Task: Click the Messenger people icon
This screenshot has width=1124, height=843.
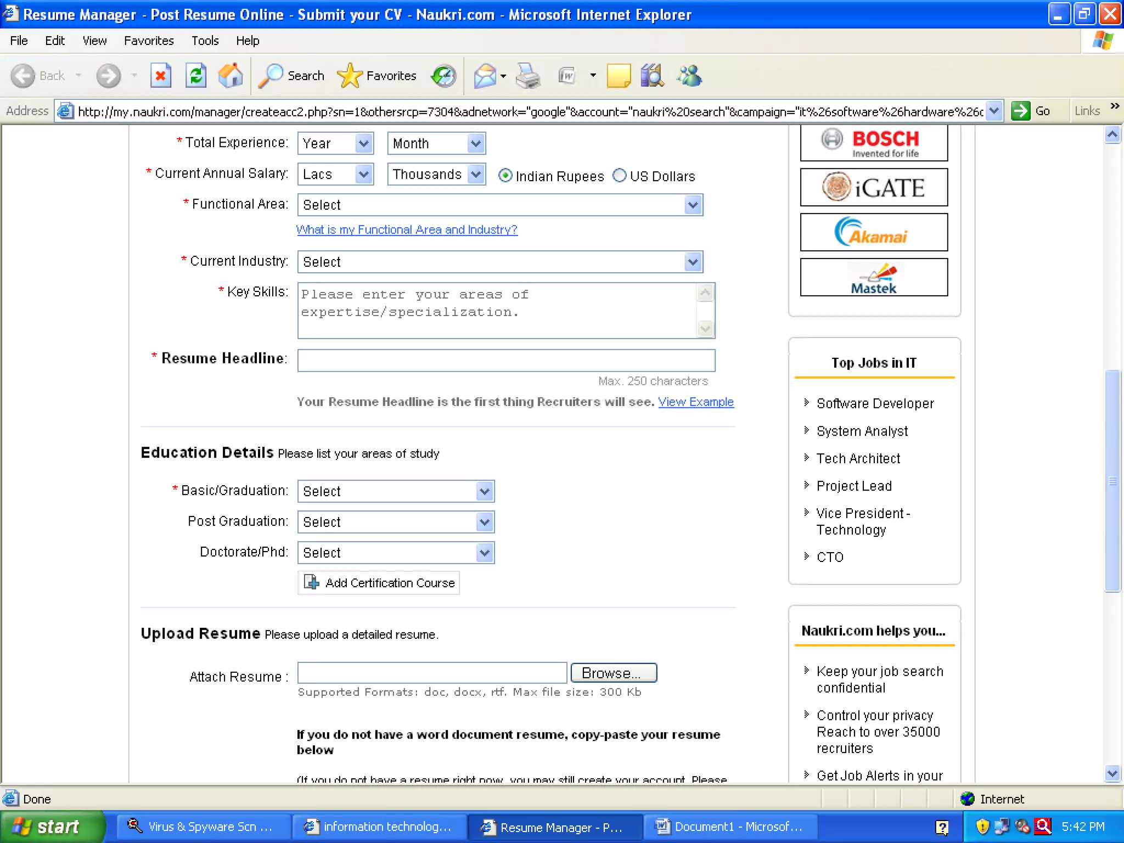Action: pos(689,76)
